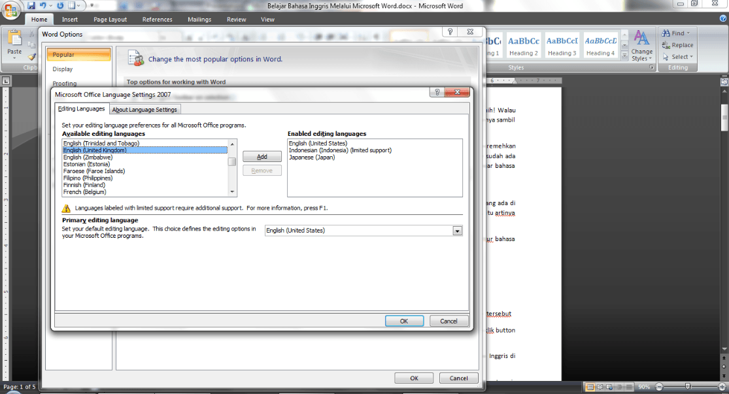Click the Find binoculars icon

click(x=666, y=33)
